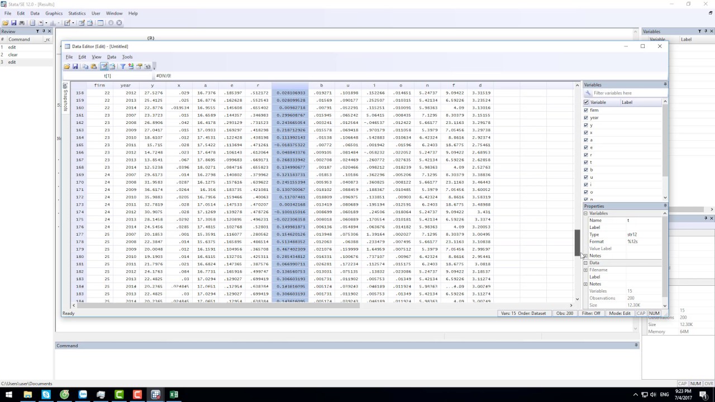Open the View menu in Data Editor
715x402 pixels.
coord(97,57)
